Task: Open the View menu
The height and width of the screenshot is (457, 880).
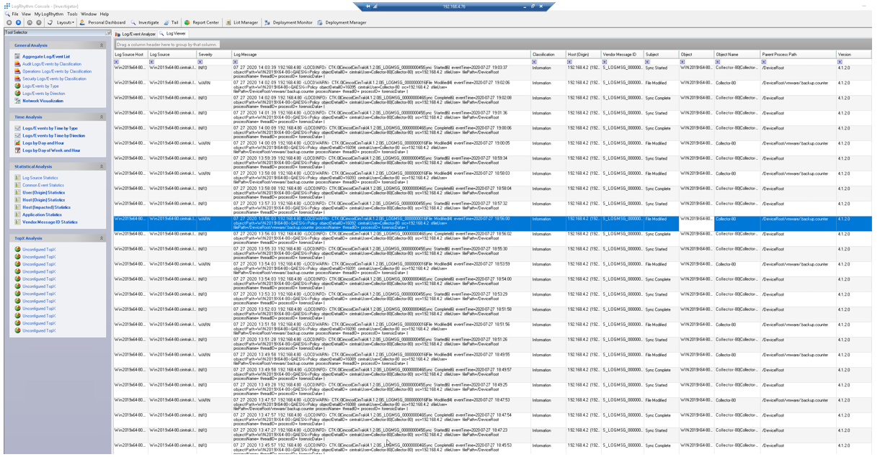Action: pyautogui.click(x=26, y=14)
